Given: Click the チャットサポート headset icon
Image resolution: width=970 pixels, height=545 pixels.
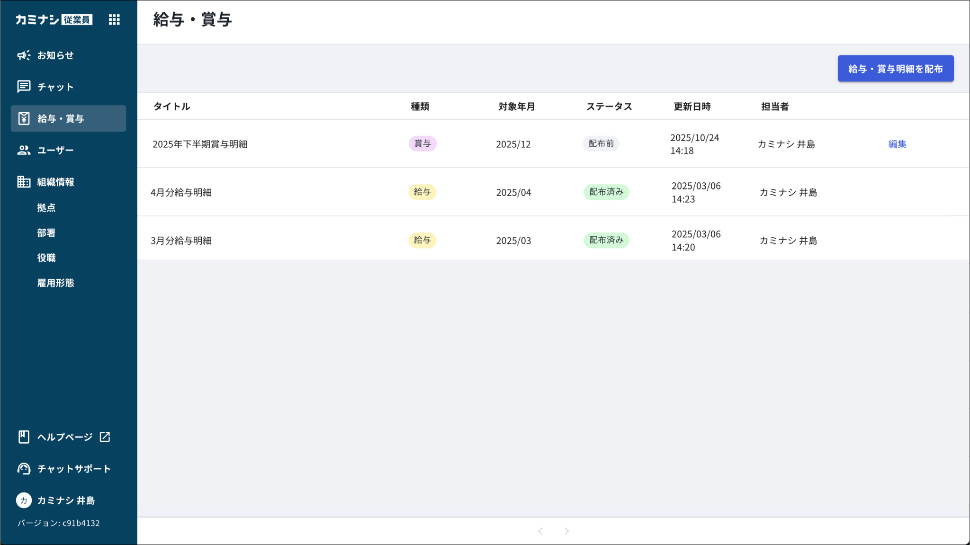Looking at the screenshot, I should [x=24, y=469].
